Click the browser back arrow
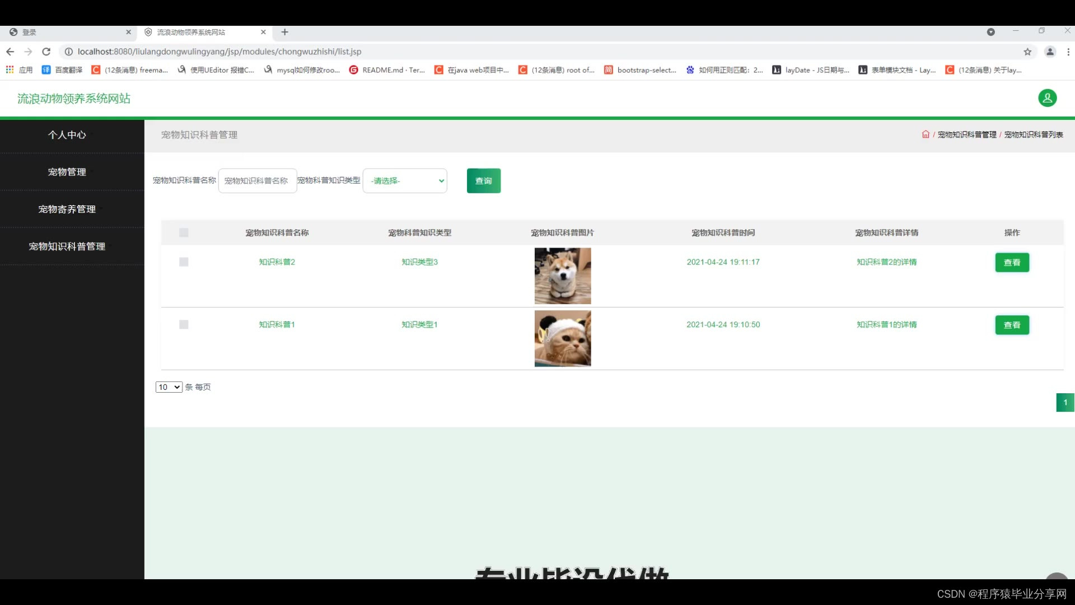Viewport: 1075px width, 605px height. coord(10,52)
